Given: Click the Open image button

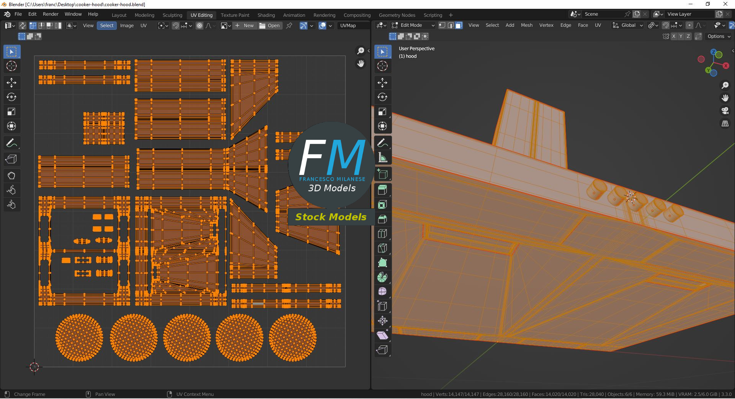Looking at the screenshot, I should 269,26.
